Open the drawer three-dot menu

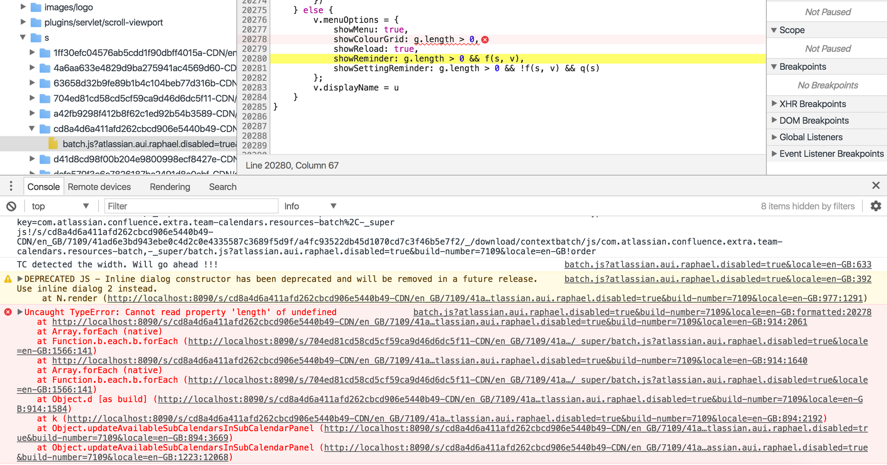[x=11, y=187]
